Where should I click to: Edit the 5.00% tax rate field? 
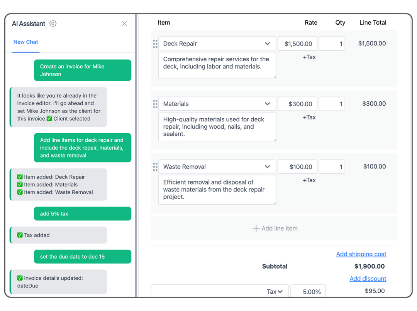click(x=308, y=291)
